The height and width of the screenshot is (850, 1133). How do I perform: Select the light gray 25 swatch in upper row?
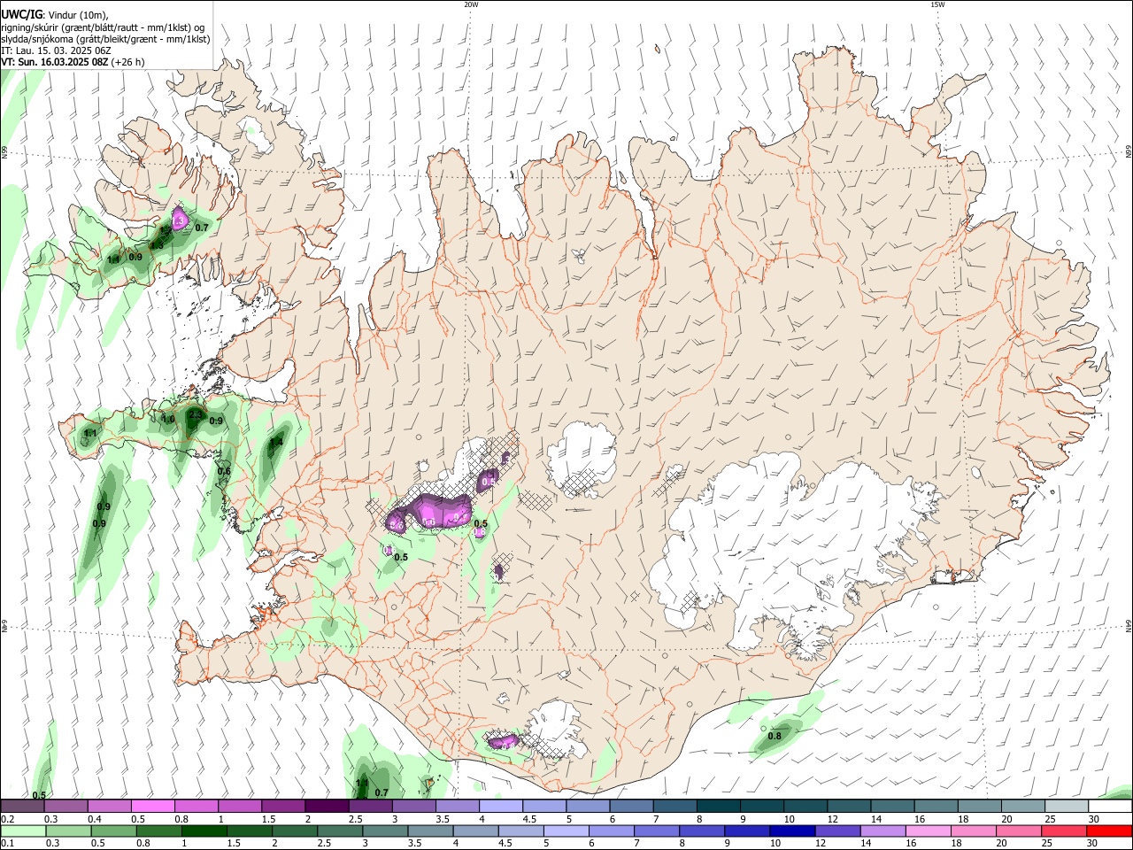tap(1067, 806)
